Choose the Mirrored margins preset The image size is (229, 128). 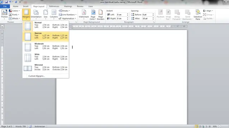tap(45, 68)
